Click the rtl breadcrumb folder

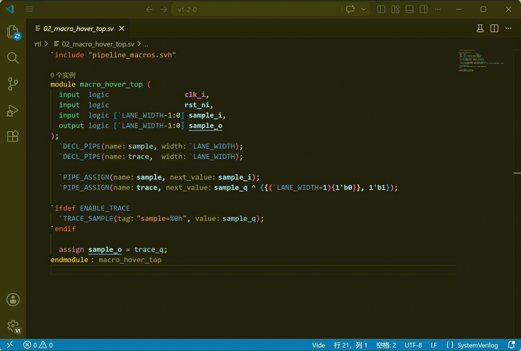pos(38,44)
